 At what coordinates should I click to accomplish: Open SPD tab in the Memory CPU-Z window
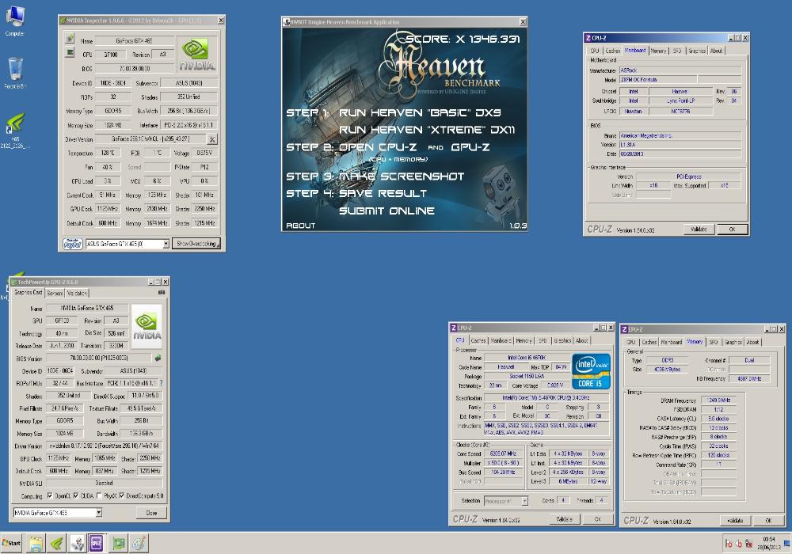[714, 342]
